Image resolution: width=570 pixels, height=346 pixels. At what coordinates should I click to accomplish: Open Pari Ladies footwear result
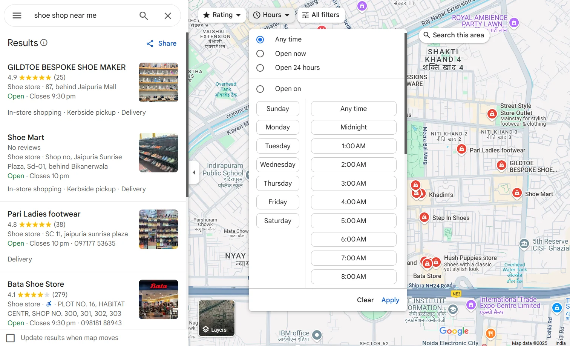pyautogui.click(x=44, y=214)
